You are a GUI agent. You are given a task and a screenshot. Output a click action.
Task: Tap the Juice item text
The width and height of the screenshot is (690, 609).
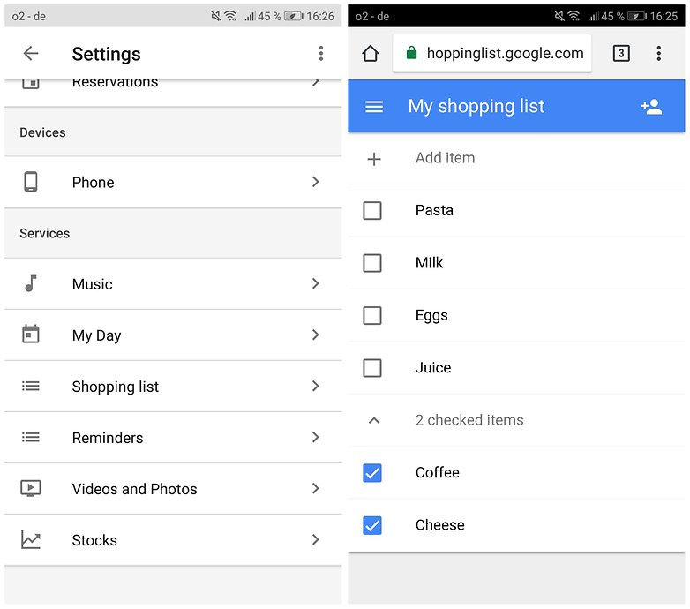(x=433, y=367)
